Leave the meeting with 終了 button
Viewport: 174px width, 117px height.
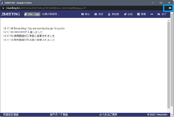(162, 14)
